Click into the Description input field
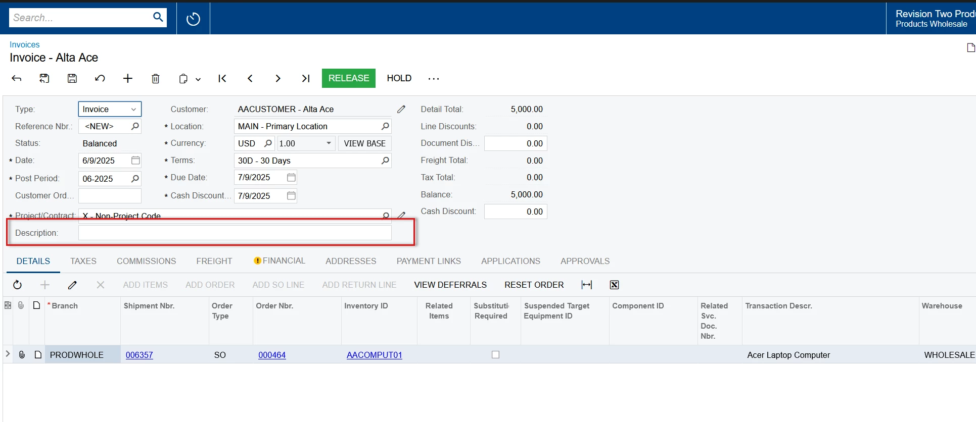 [235, 233]
